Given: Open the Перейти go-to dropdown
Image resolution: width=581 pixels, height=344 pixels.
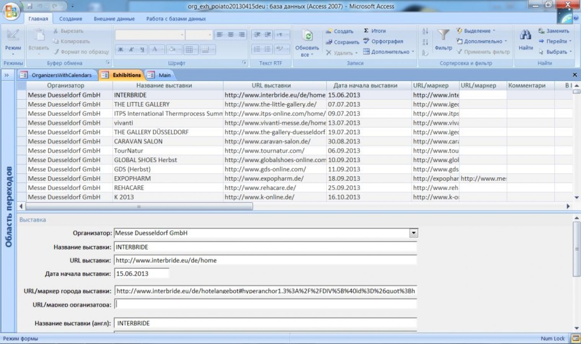Looking at the screenshot, I should click(x=555, y=41).
